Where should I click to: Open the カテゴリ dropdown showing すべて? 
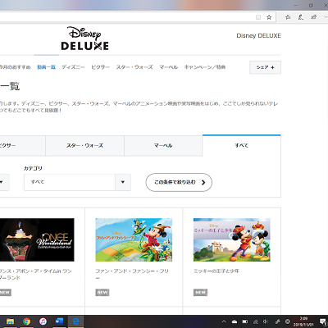(x=77, y=182)
